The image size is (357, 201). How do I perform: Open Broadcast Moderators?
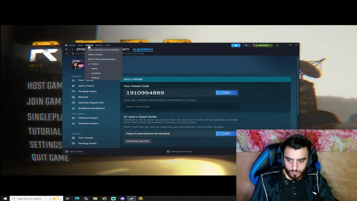tap(91, 108)
